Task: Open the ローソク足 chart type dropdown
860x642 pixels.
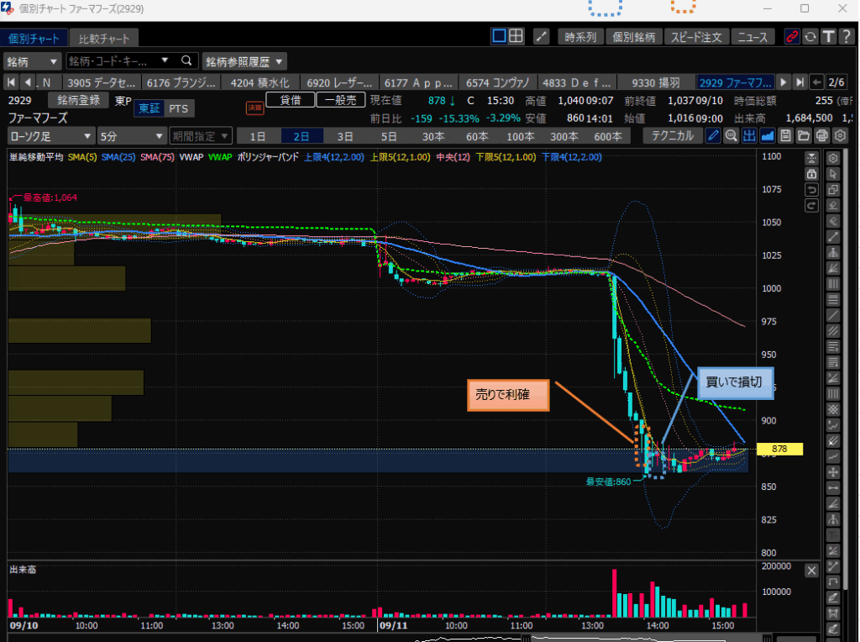Action: [x=50, y=135]
